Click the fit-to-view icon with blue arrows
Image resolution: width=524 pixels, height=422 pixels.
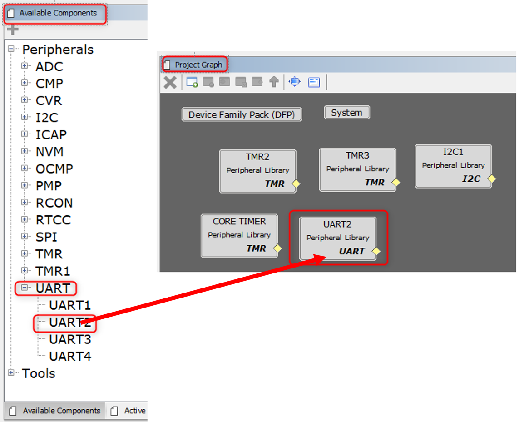(295, 82)
